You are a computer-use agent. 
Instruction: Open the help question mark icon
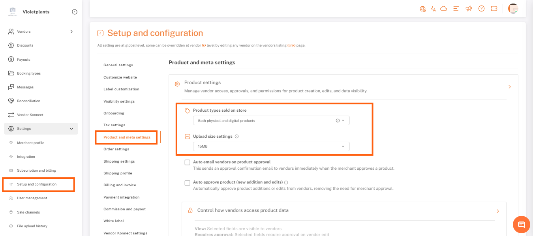click(x=481, y=9)
